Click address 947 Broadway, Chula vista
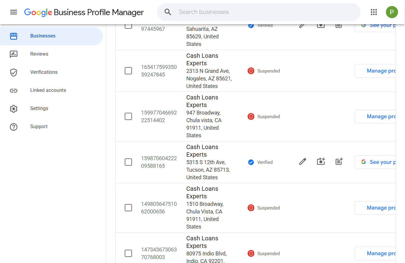 (204, 124)
